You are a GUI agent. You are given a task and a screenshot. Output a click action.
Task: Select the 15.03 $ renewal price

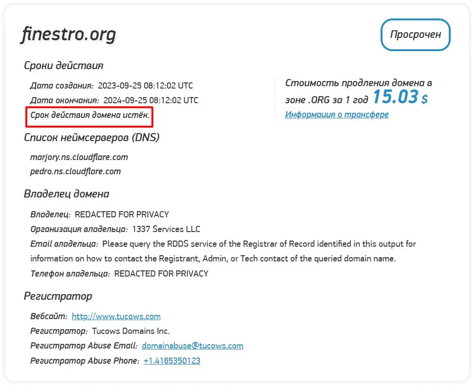(x=400, y=97)
